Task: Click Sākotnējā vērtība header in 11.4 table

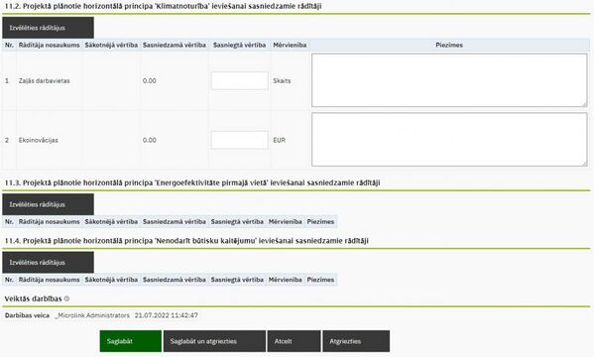Action: (x=111, y=280)
